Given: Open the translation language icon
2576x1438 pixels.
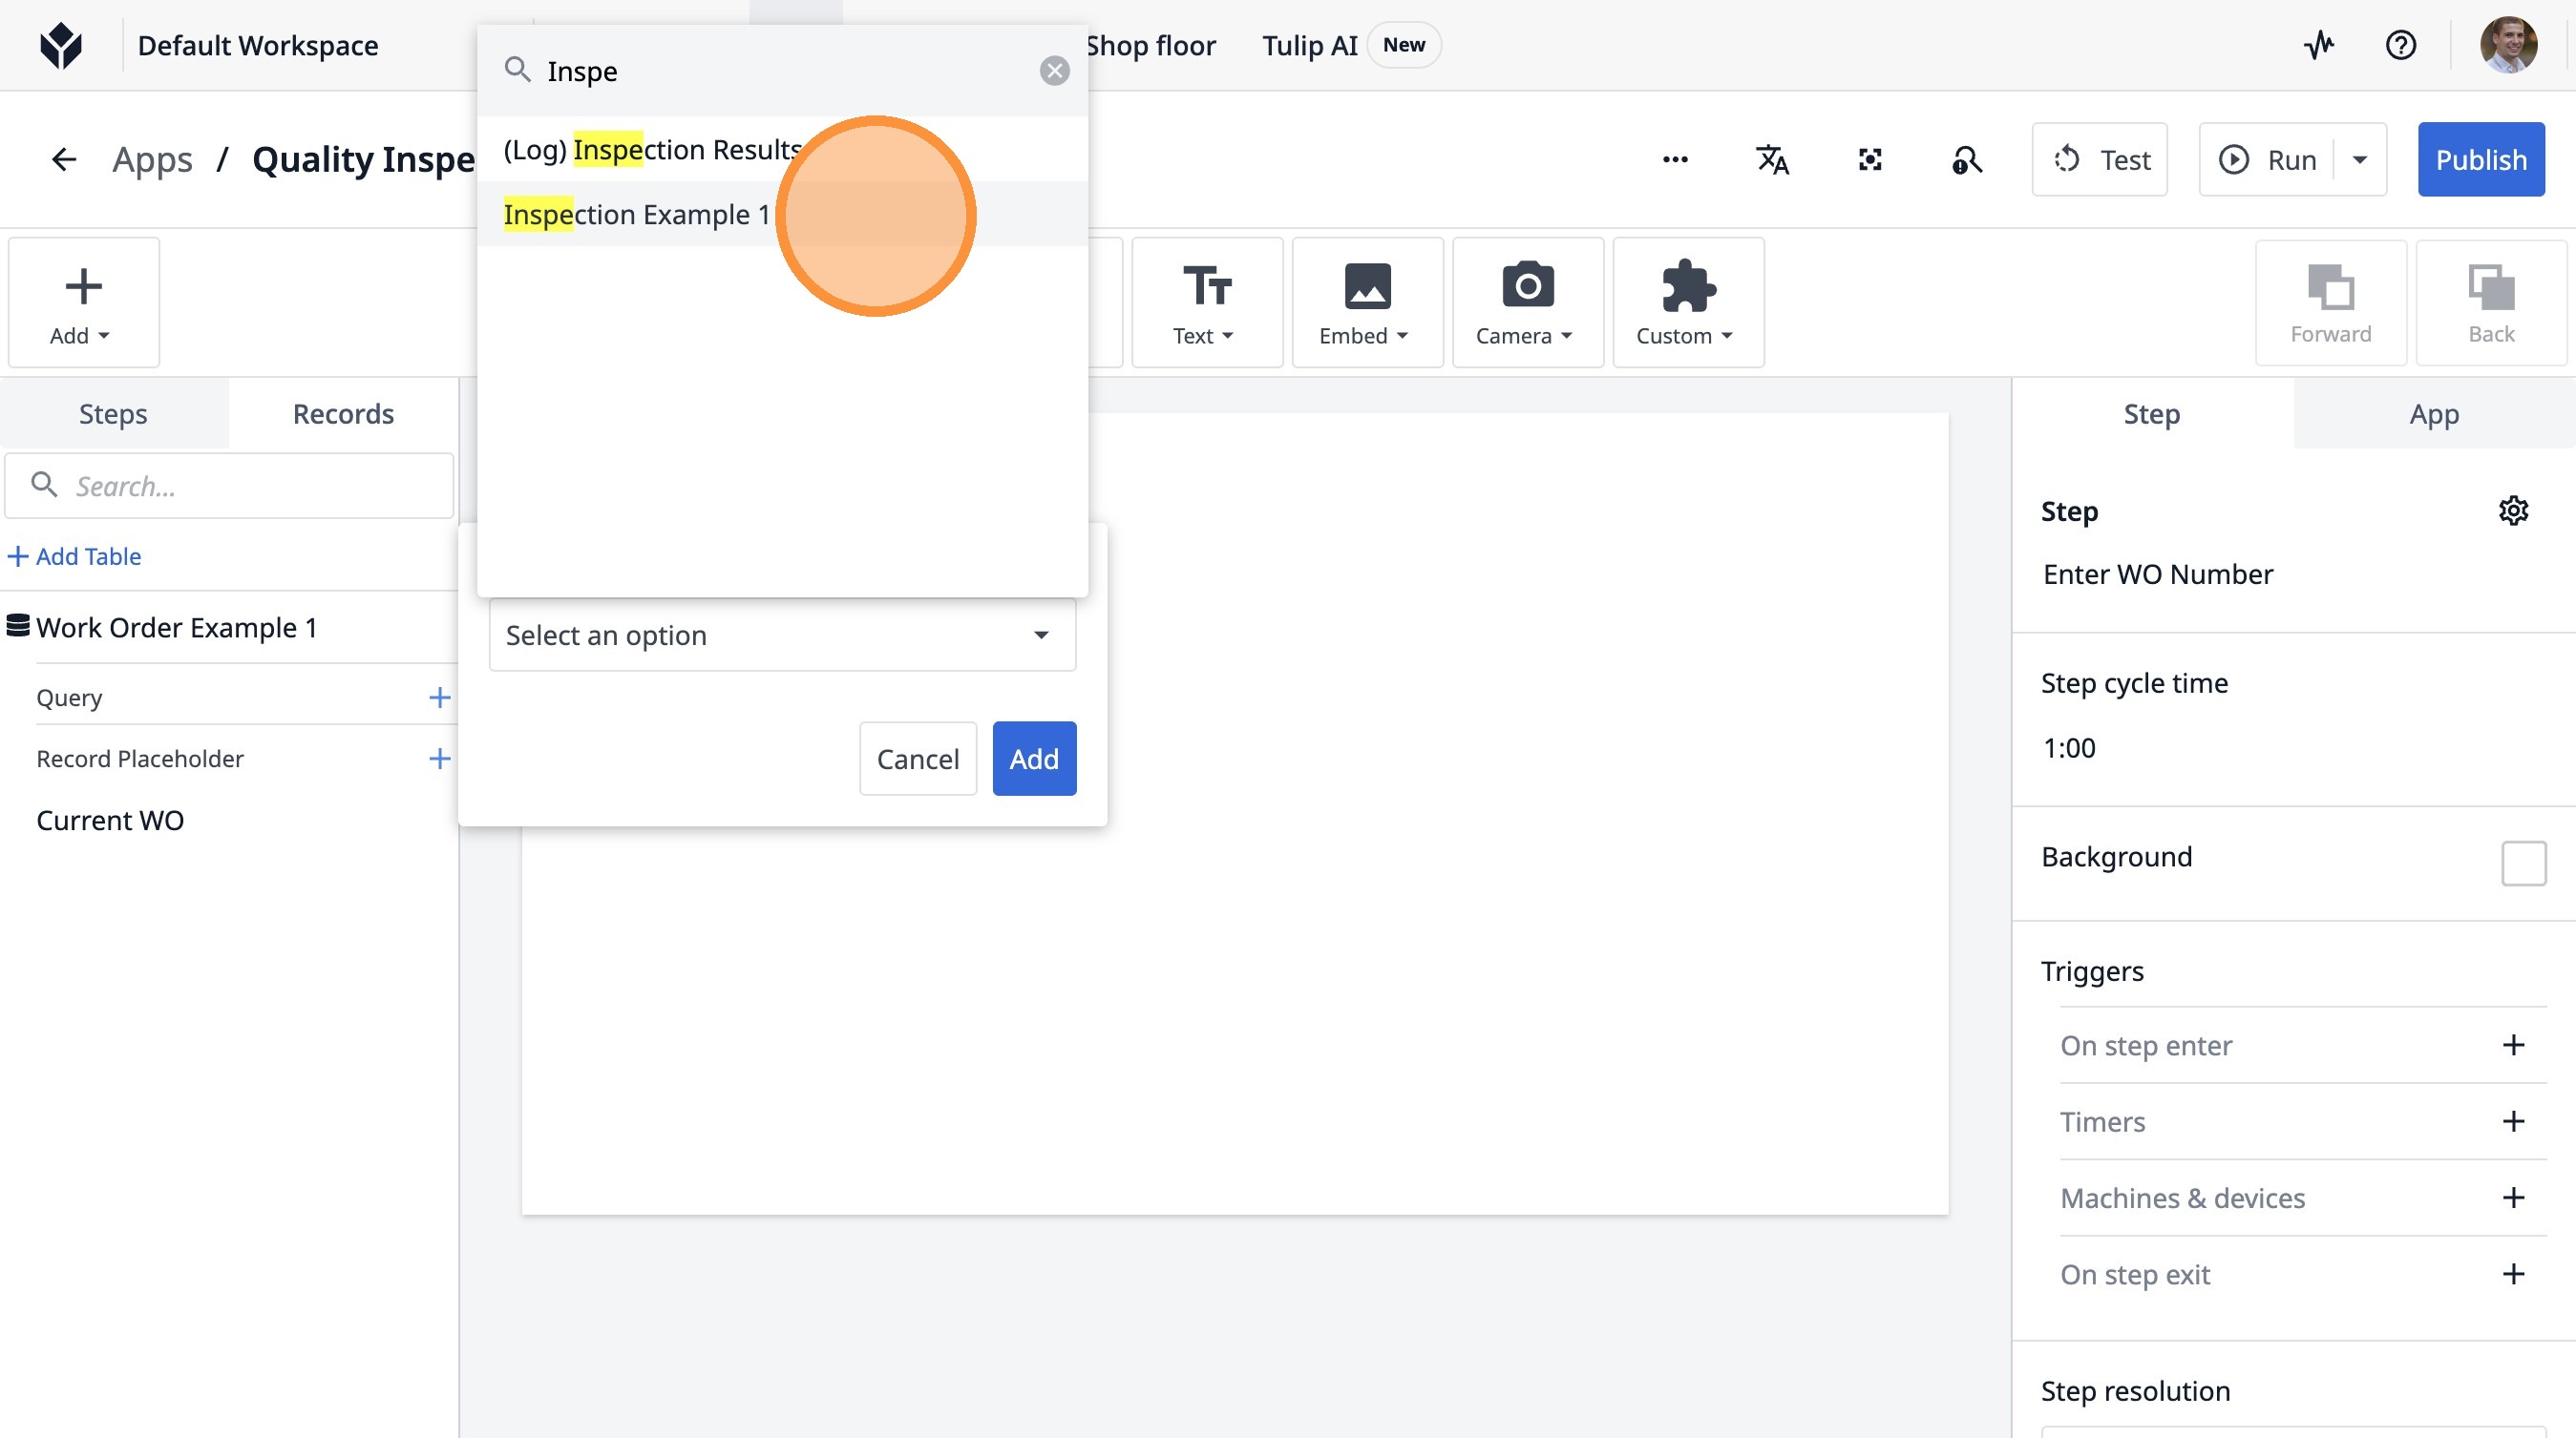Looking at the screenshot, I should (1772, 160).
